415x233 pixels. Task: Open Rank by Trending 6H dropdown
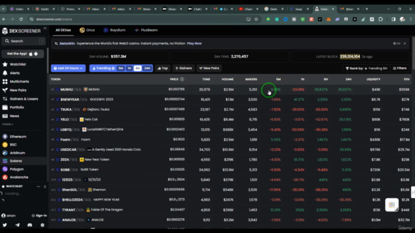(x=366, y=68)
